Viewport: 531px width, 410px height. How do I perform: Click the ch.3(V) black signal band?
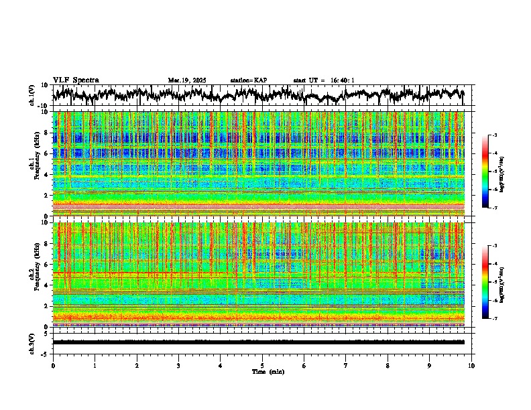259,342
